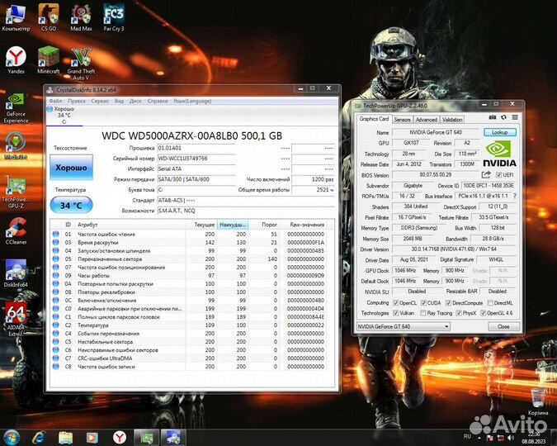Open the Вид menu

point(119,101)
